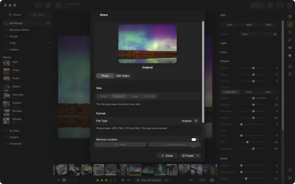Viewport: 295px width, 184px height.
Task: Open Recently Added in sidebar
Action: 19,30
